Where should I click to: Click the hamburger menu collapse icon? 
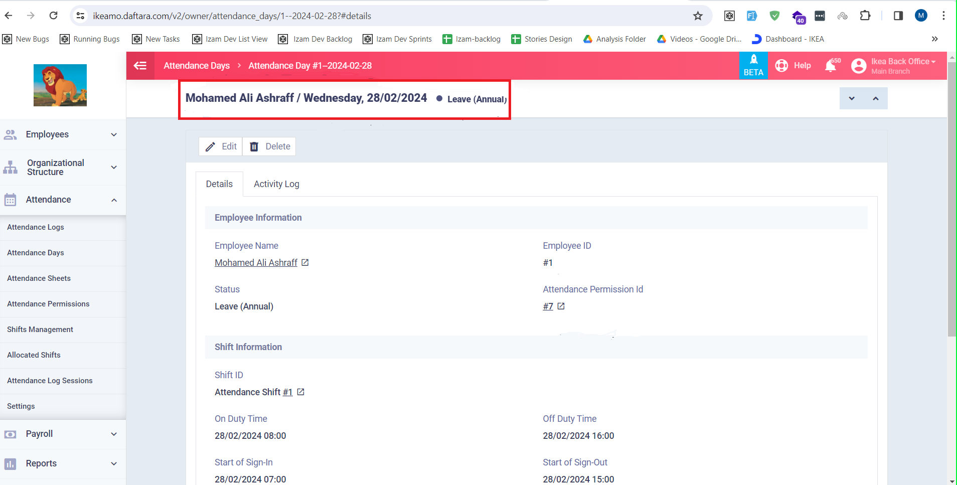tap(140, 66)
